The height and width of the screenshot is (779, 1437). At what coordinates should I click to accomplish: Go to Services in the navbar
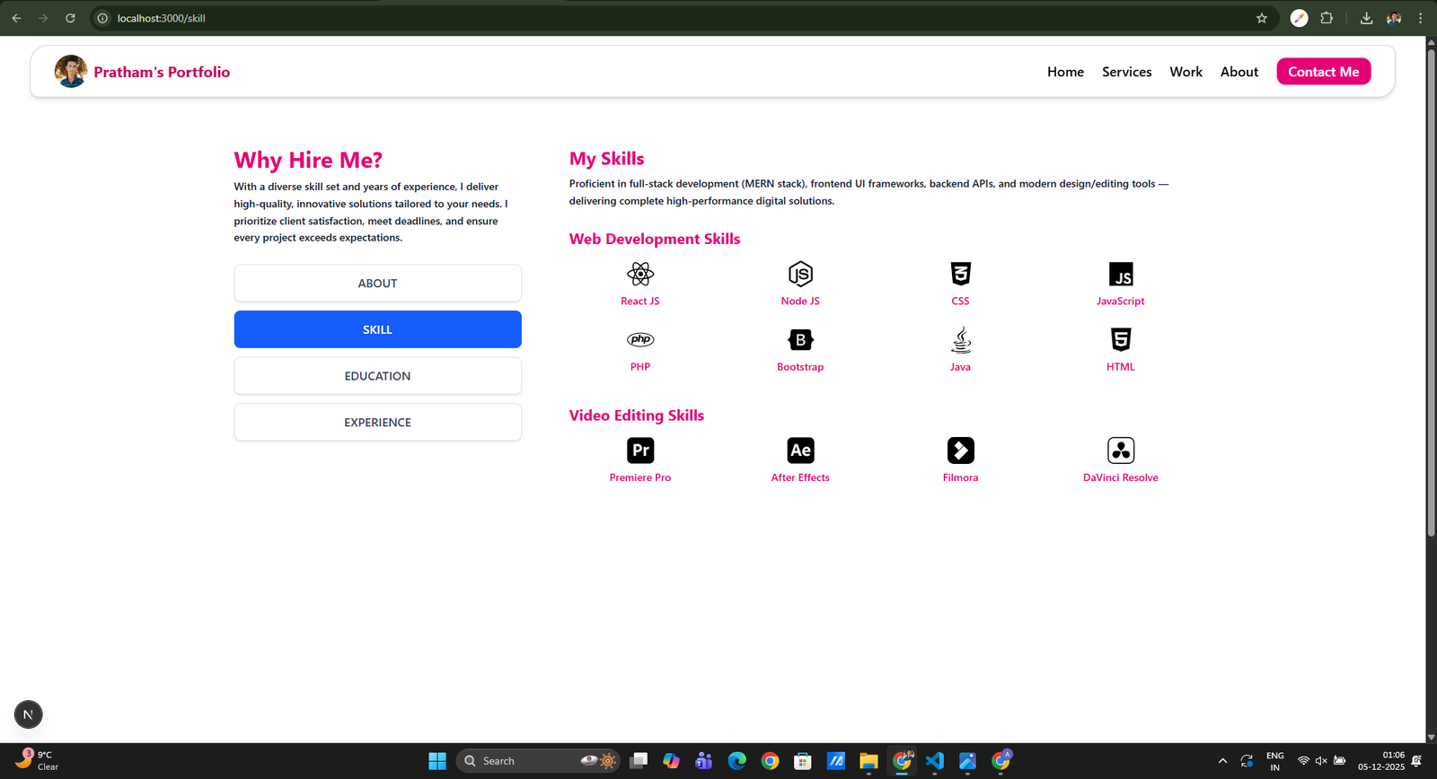click(x=1126, y=72)
